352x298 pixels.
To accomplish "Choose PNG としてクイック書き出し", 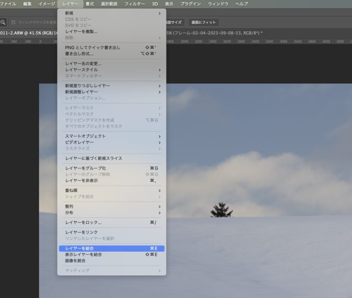I will (x=93, y=47).
